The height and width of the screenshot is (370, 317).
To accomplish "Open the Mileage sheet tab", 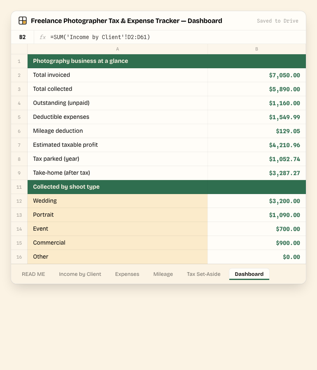I will click(163, 274).
